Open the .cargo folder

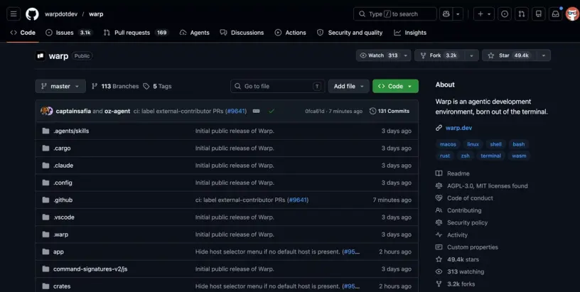[x=62, y=148]
